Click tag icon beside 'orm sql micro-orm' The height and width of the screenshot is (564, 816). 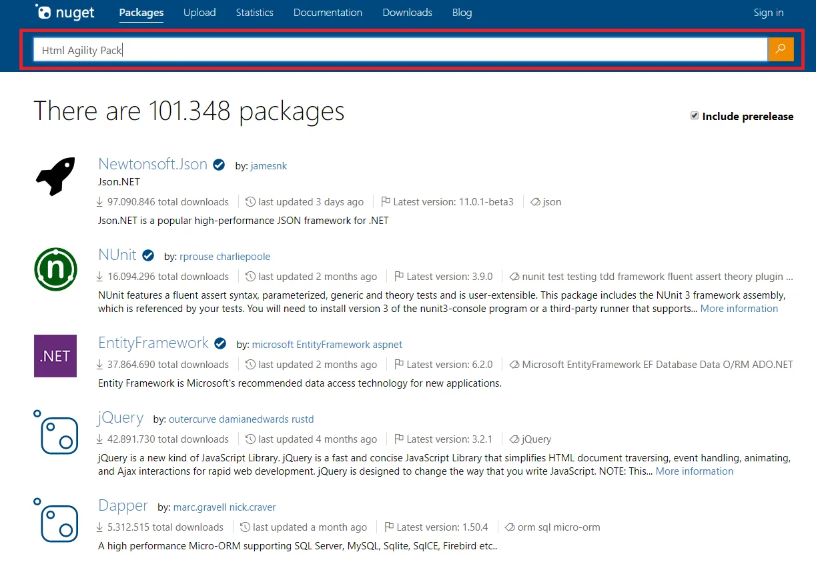tap(510, 527)
